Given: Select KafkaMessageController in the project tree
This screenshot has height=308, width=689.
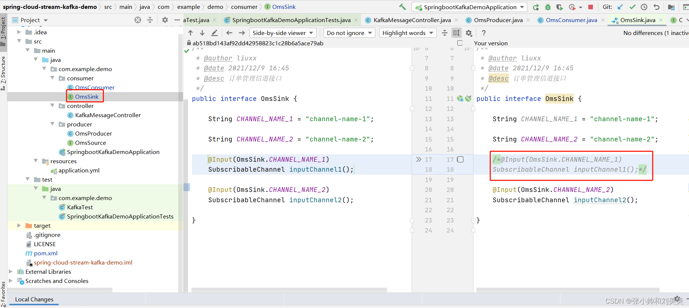Looking at the screenshot, I should pos(108,115).
